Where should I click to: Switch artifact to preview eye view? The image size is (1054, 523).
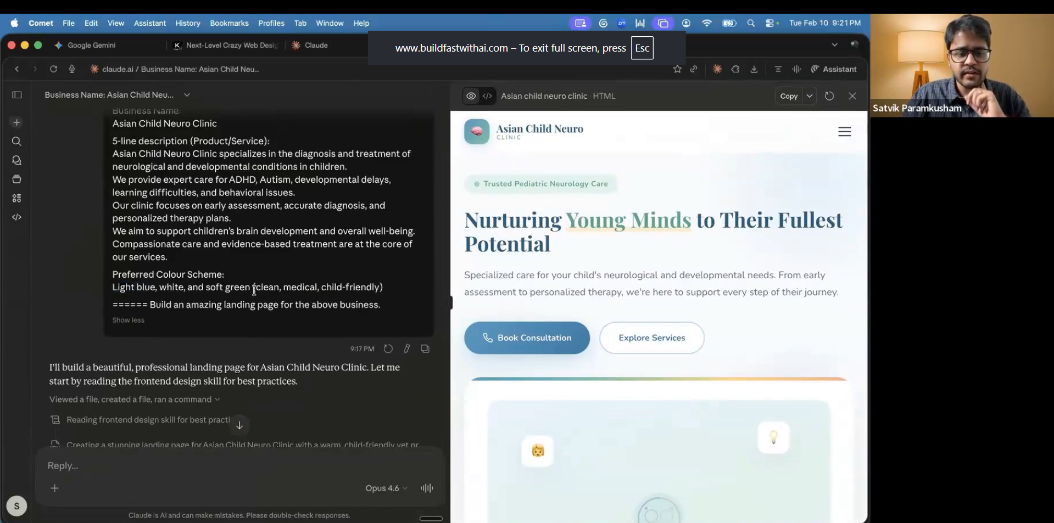click(x=471, y=96)
